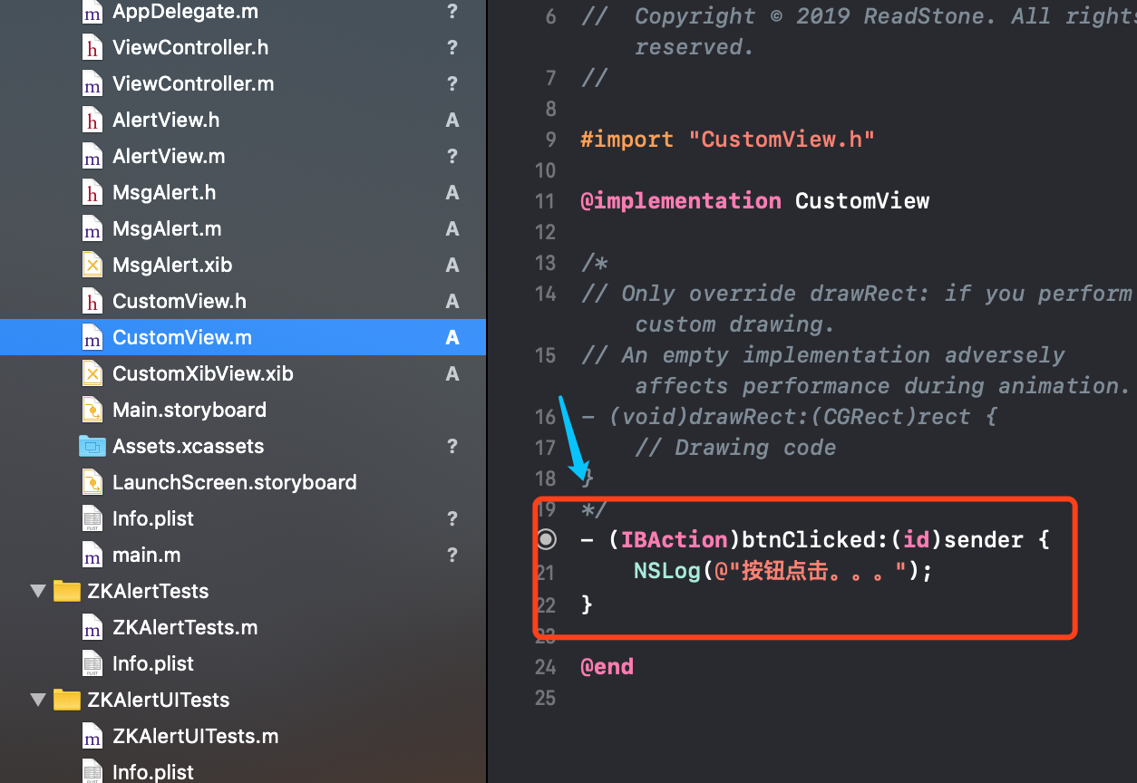
Task: Click the Main.storyboard file icon
Action: click(92, 411)
